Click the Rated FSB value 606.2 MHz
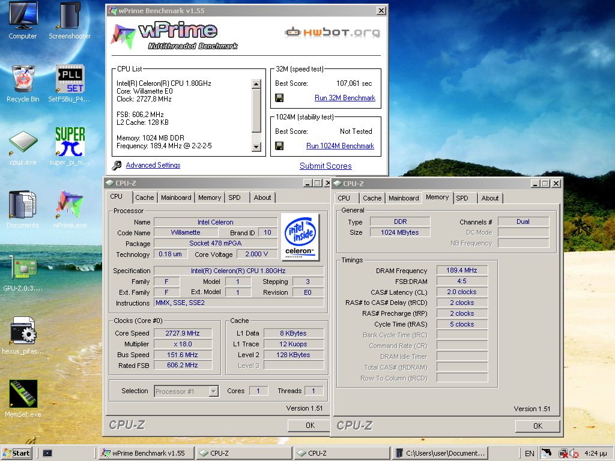The image size is (615, 461). 183,366
